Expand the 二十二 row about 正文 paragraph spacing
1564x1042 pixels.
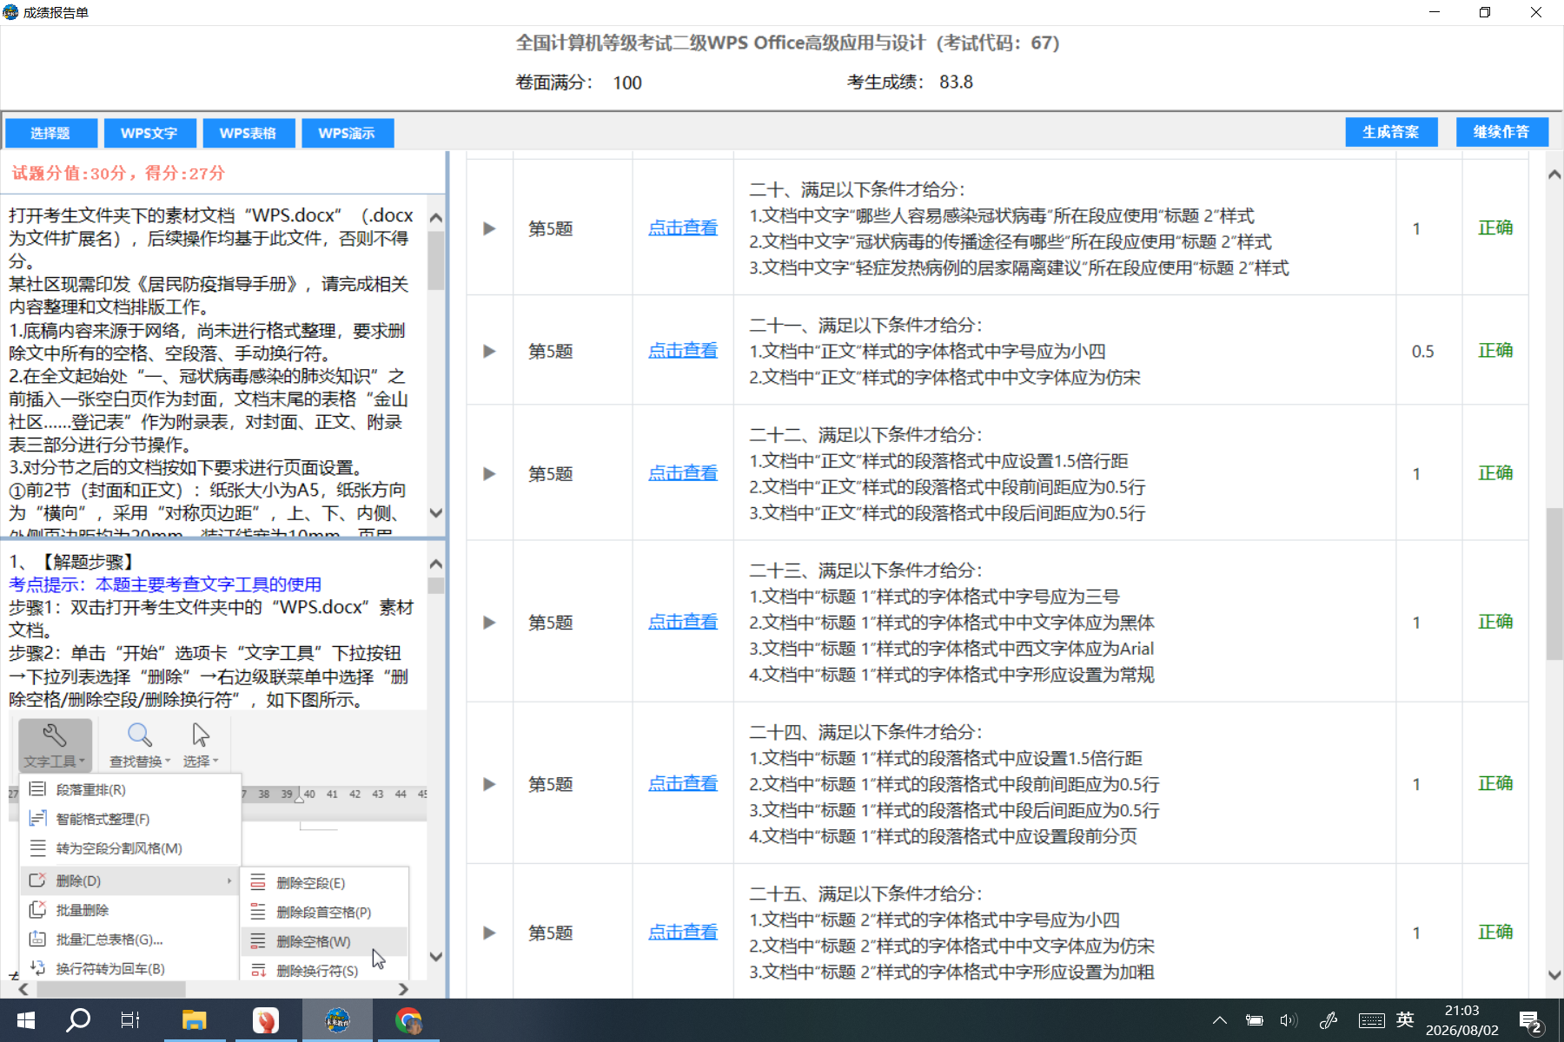click(489, 473)
